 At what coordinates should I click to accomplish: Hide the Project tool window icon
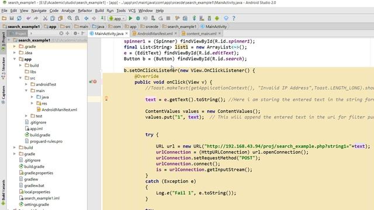coord(83,33)
